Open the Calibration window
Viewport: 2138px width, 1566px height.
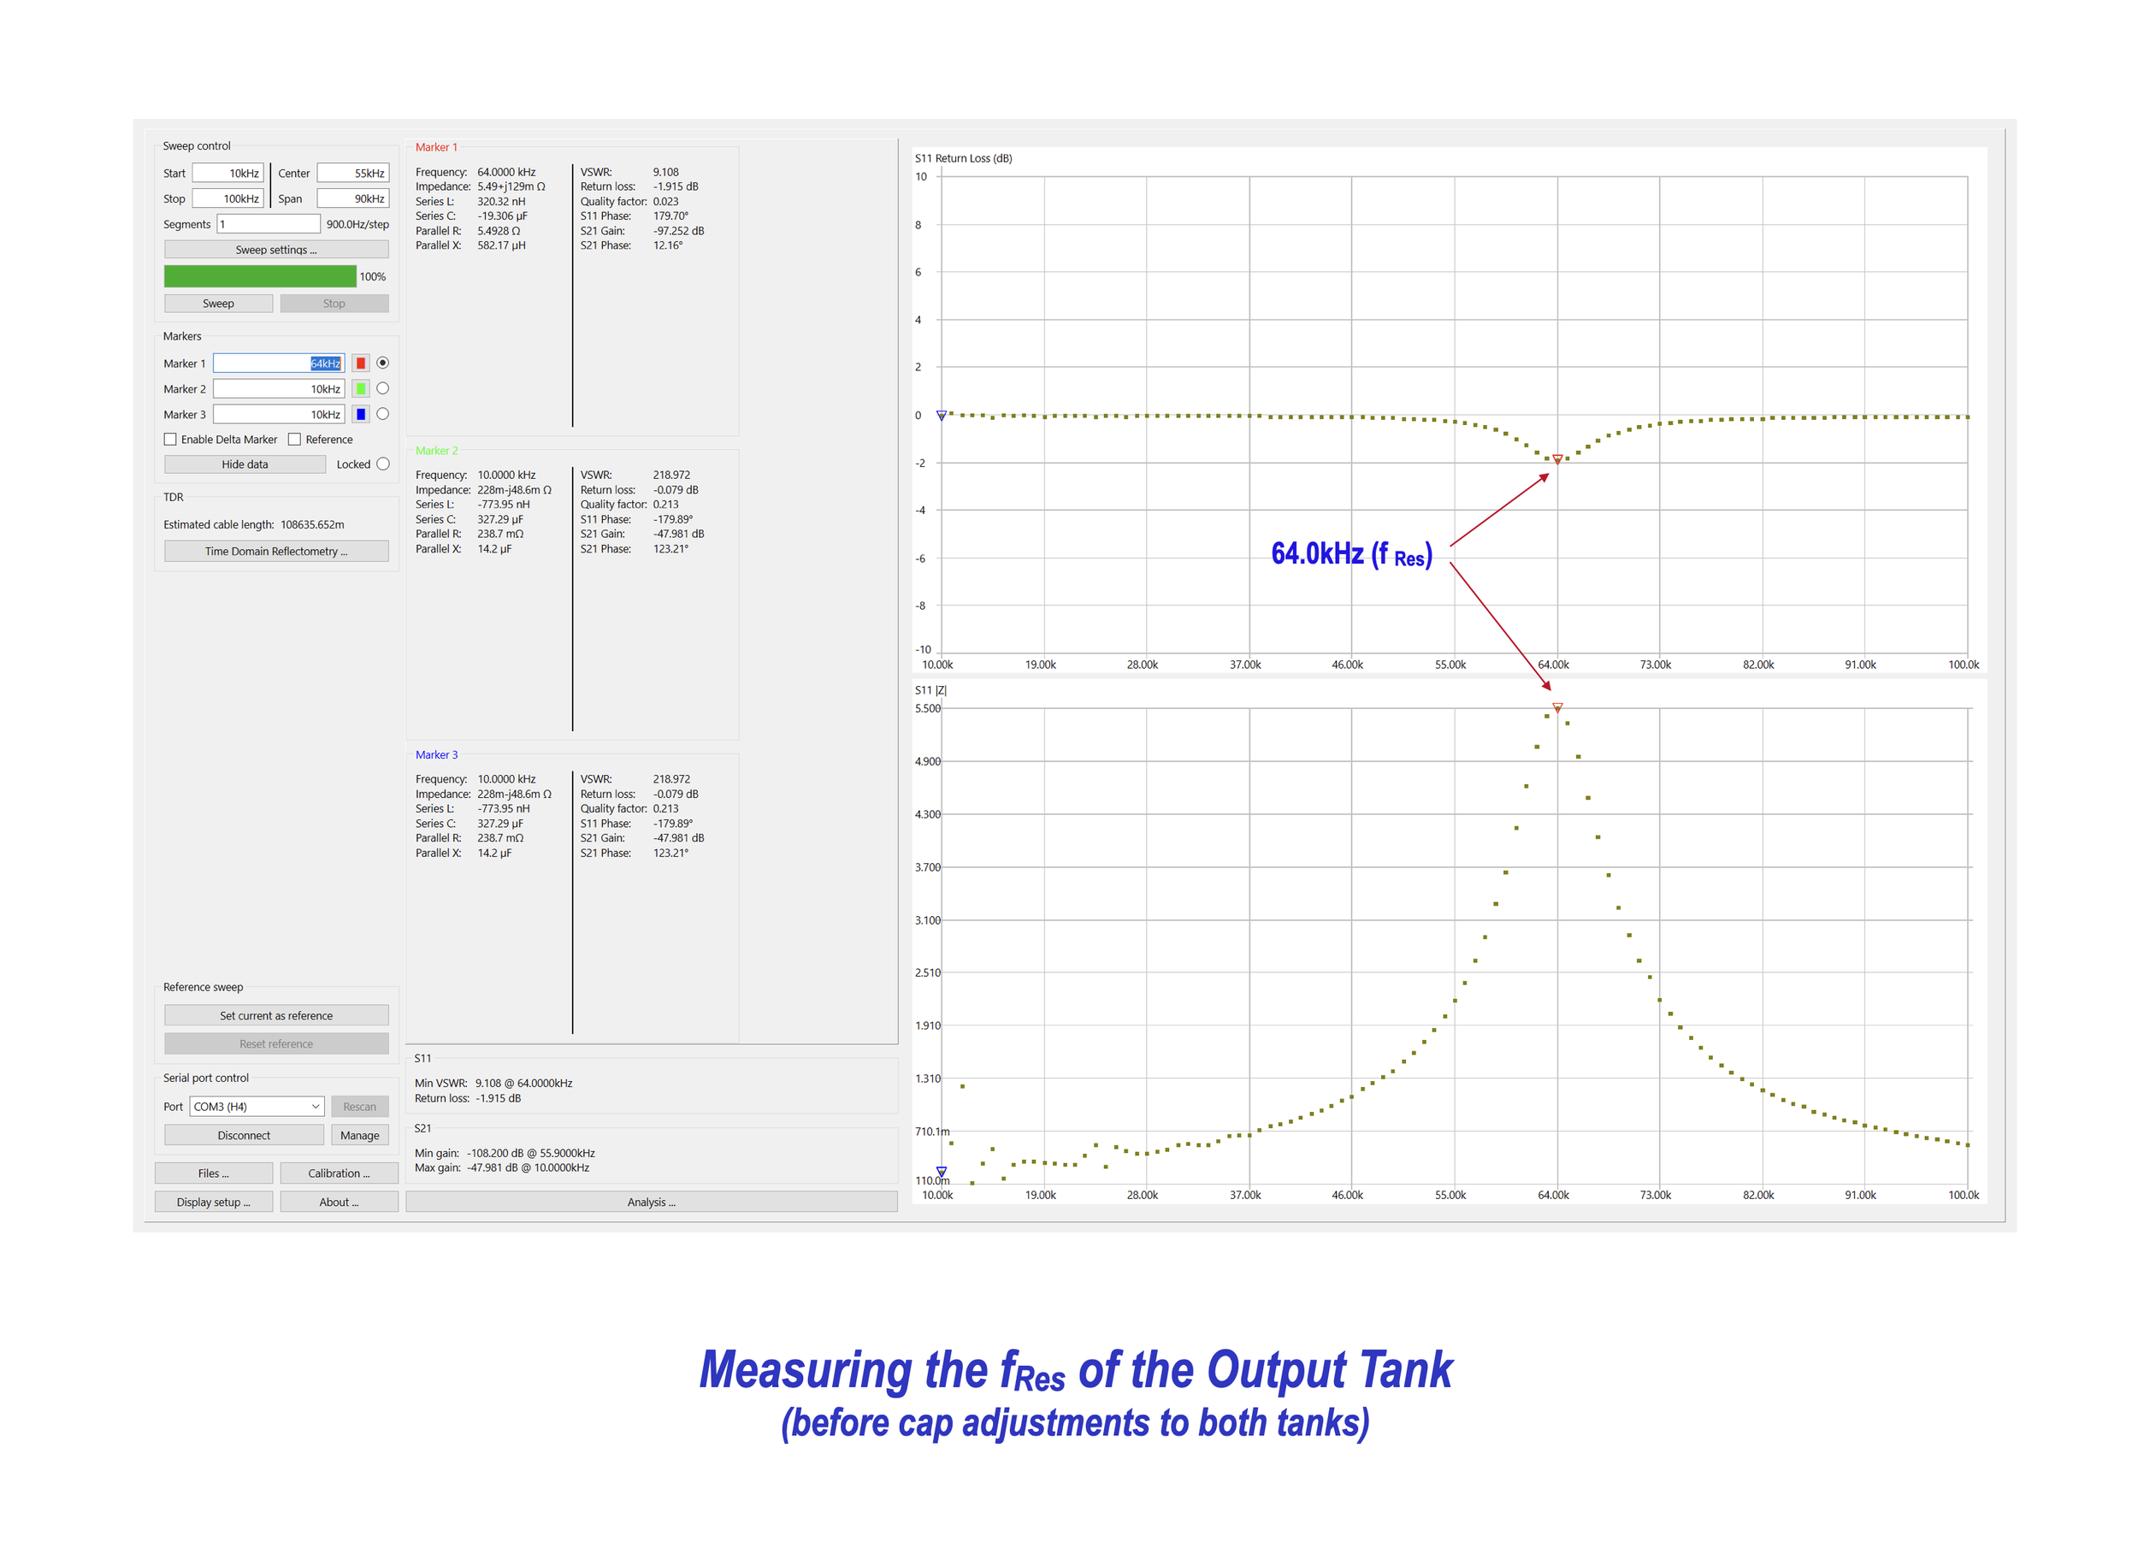click(x=340, y=1173)
